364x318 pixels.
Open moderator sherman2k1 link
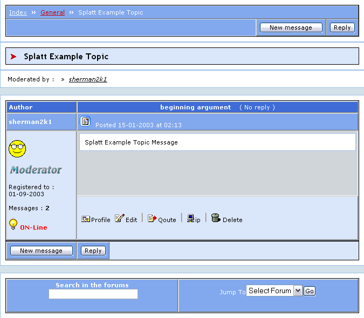tap(88, 79)
